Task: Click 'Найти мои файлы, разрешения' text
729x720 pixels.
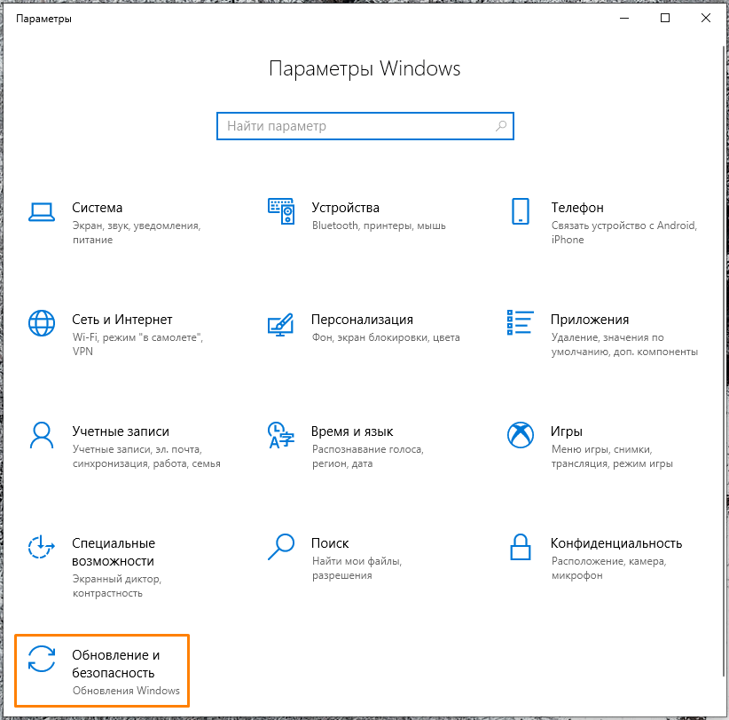Action: pyautogui.click(x=357, y=568)
